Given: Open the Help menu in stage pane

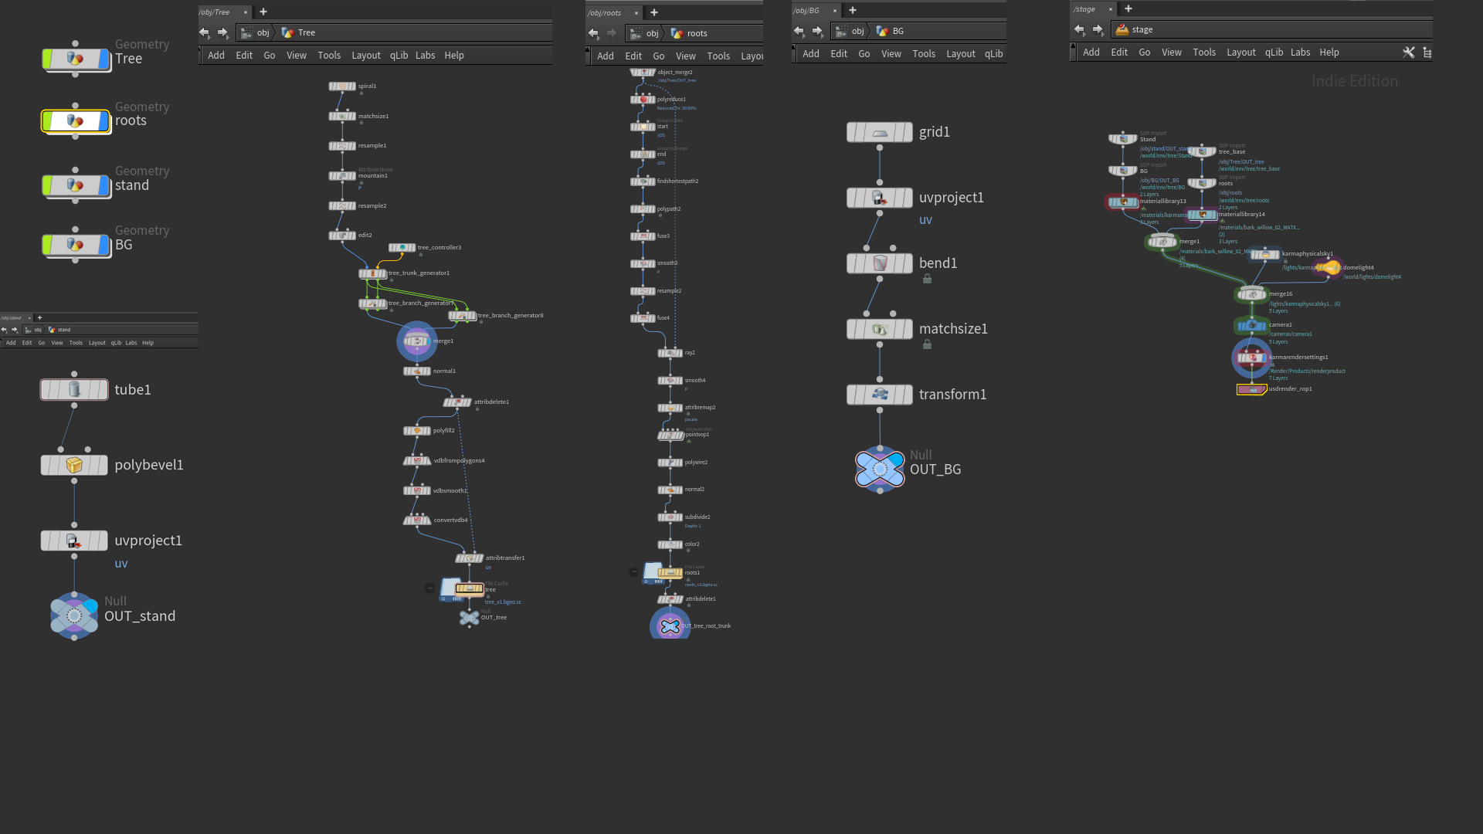Looking at the screenshot, I should [x=1329, y=53].
